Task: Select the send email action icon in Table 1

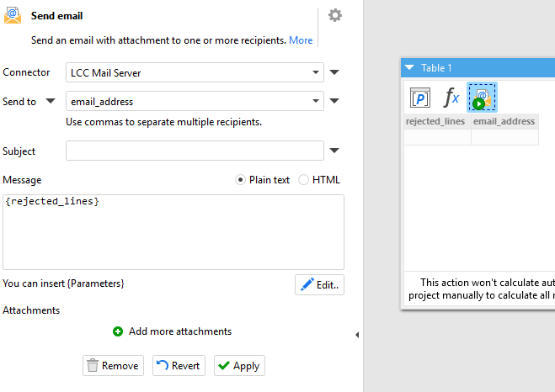Action: click(x=483, y=98)
